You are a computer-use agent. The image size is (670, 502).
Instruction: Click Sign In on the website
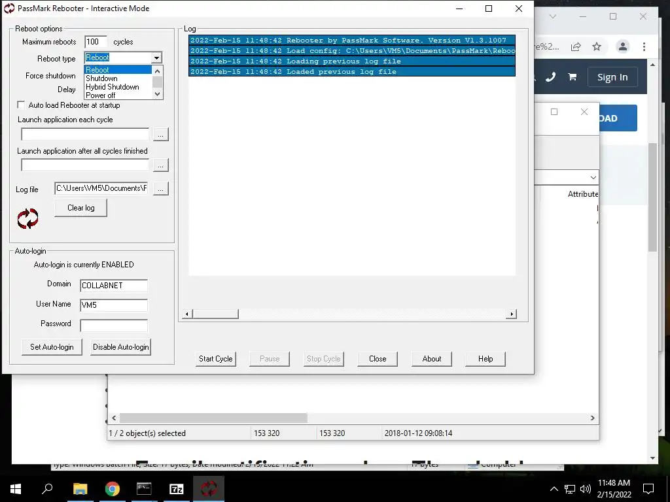(612, 77)
